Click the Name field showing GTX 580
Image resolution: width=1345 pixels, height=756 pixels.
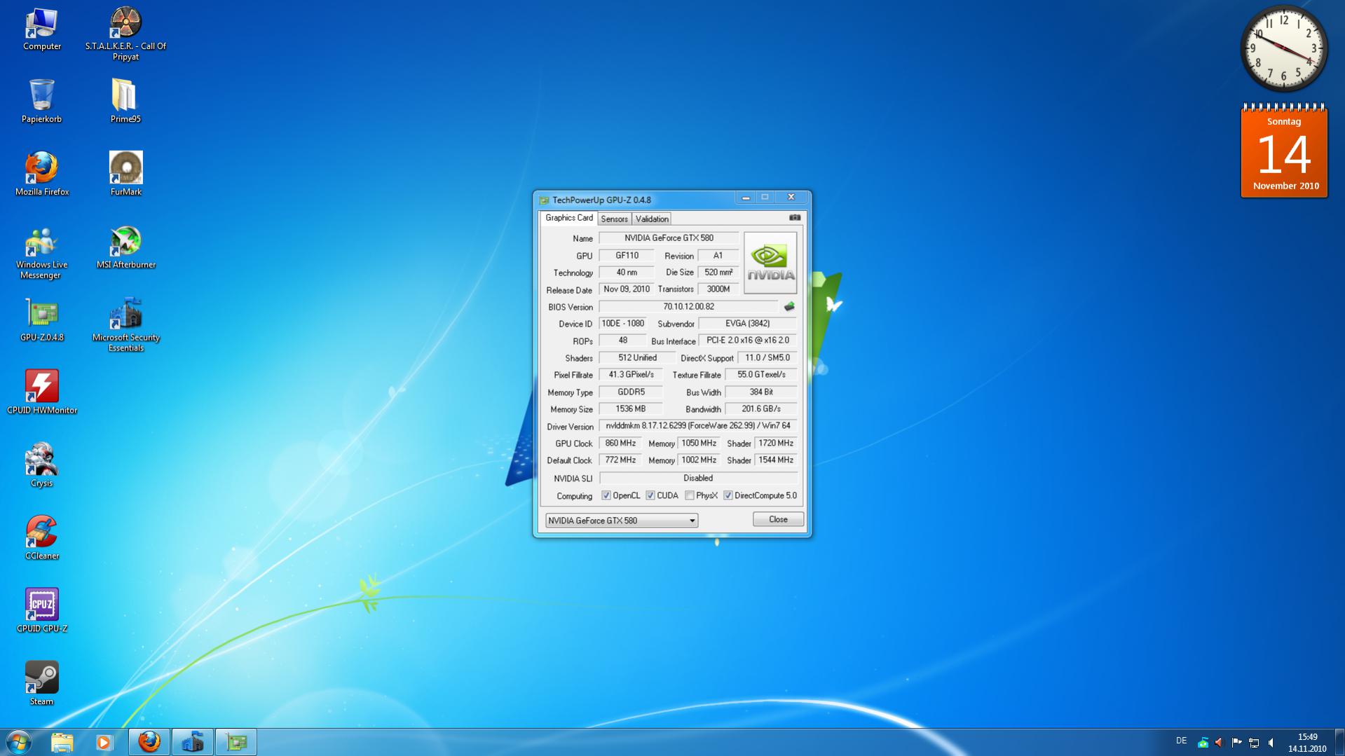[x=669, y=238]
